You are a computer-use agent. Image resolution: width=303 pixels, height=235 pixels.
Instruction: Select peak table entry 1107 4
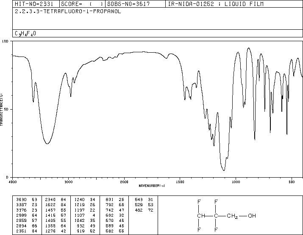coord(85,215)
